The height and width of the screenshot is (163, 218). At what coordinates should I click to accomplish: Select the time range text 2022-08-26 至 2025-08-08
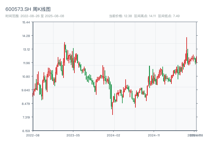point(42,16)
